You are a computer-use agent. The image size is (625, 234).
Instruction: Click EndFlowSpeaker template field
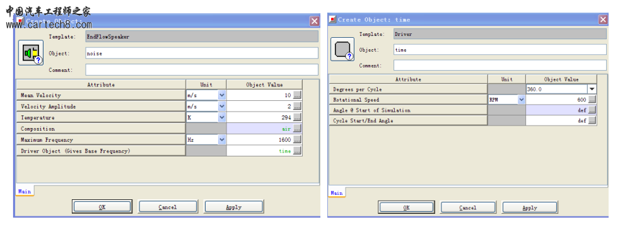coord(202,37)
